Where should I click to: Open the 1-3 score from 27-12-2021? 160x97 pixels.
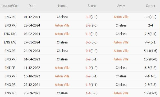[x=88, y=85]
